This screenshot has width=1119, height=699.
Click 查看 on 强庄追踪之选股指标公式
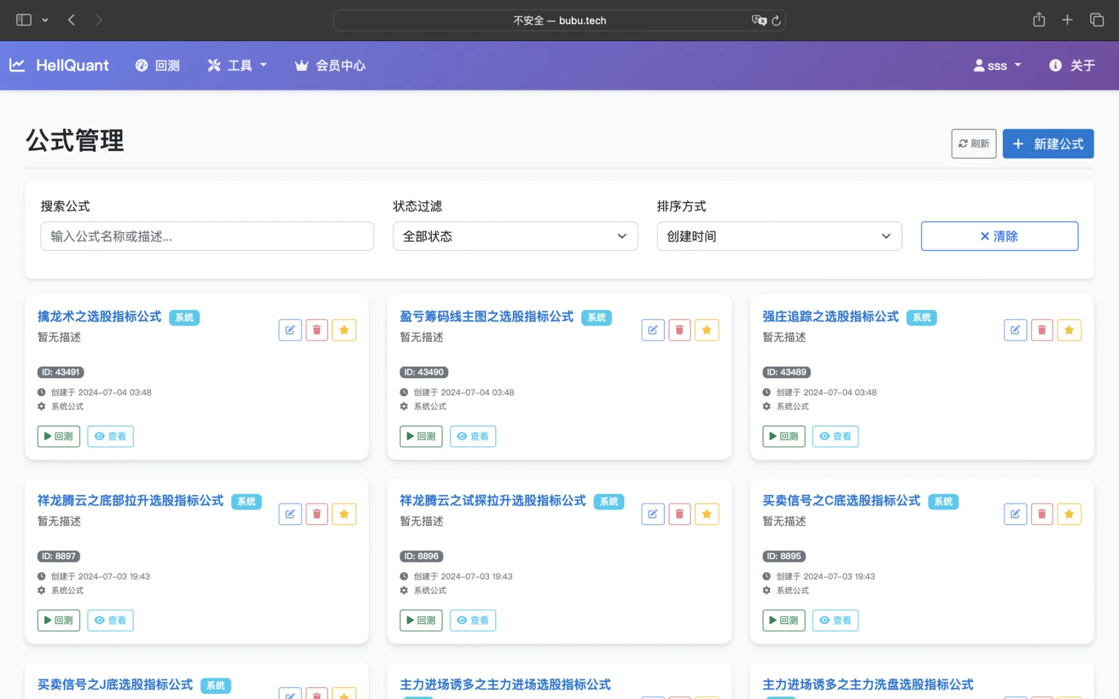click(835, 436)
